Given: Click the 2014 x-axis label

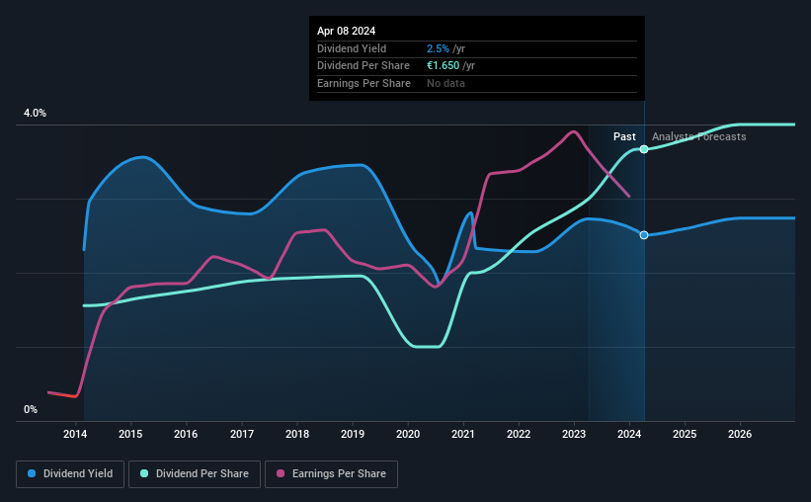Looking at the screenshot, I should pyautogui.click(x=75, y=434).
